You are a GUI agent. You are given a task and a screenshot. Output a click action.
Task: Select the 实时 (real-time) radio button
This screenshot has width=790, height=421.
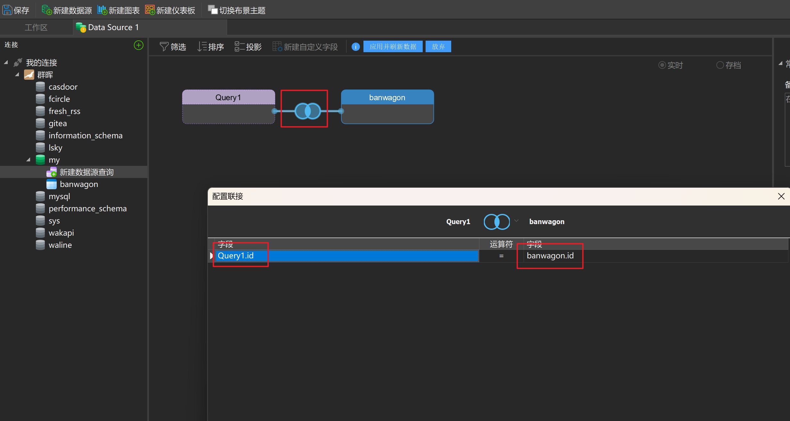(x=662, y=65)
